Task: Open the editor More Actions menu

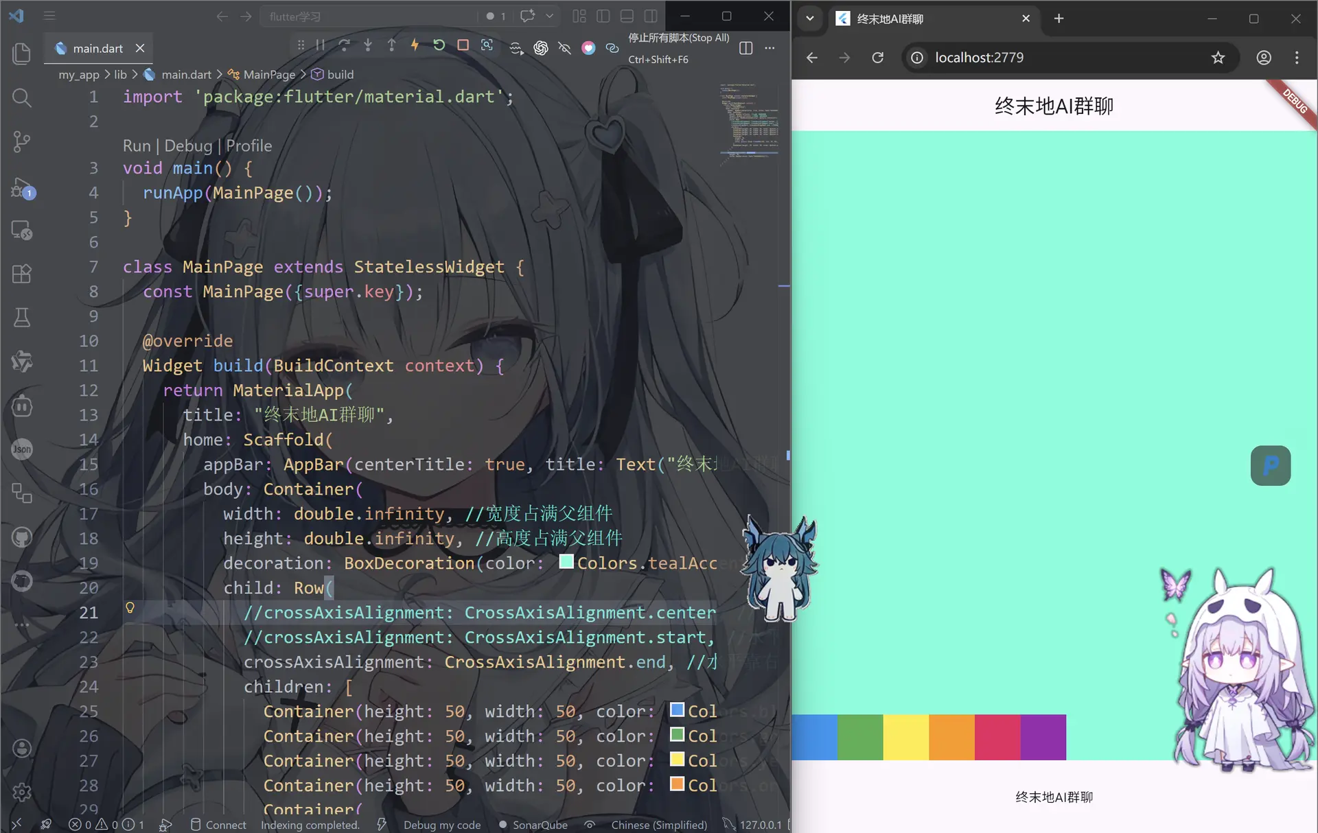Action: click(770, 47)
